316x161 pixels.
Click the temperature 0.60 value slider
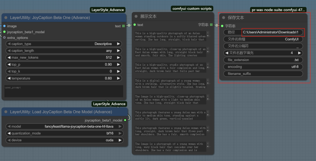(64, 78)
